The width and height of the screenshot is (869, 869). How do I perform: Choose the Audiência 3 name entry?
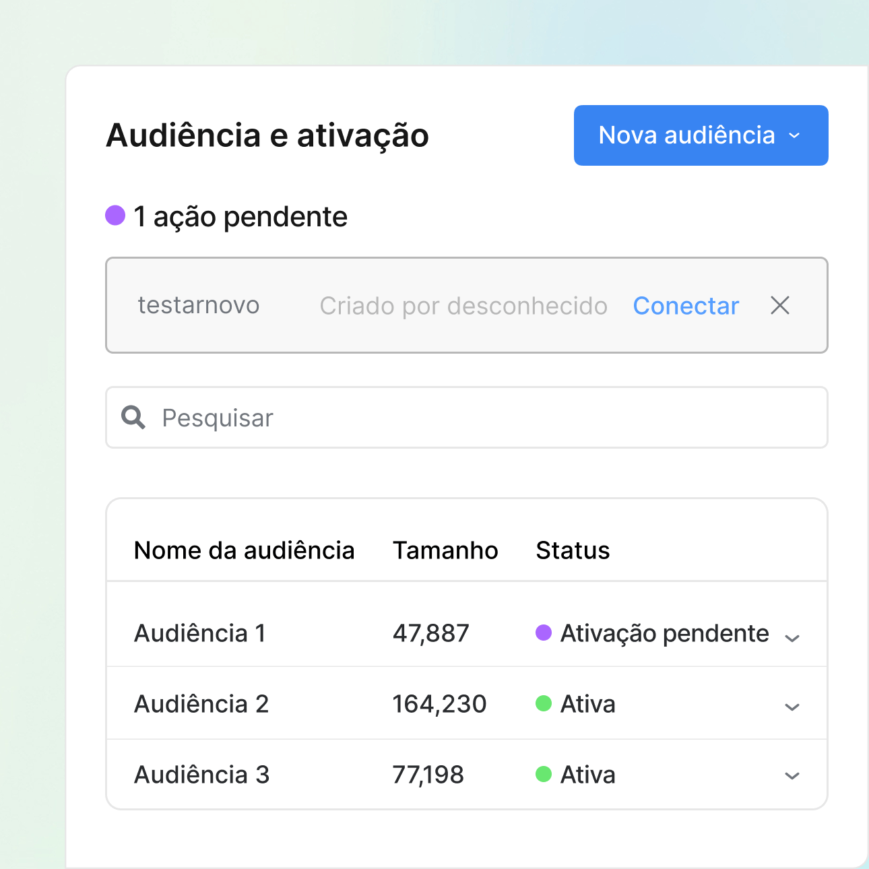pyautogui.click(x=201, y=775)
